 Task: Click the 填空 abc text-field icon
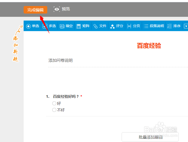coord(62,26)
